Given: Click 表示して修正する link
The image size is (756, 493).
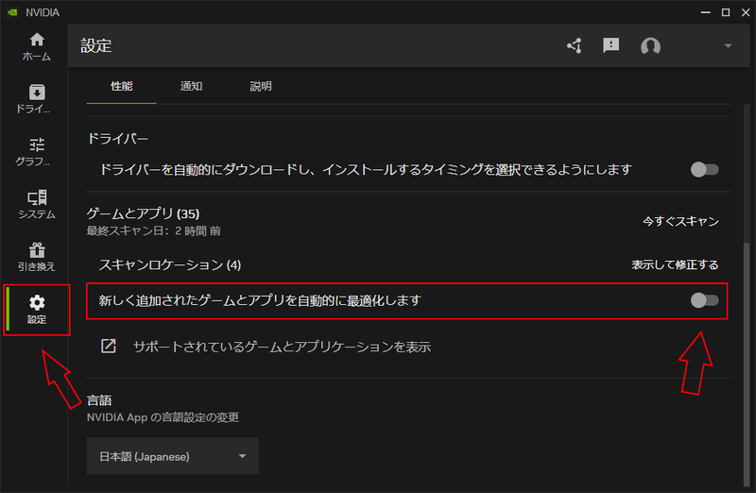Looking at the screenshot, I should (x=675, y=264).
